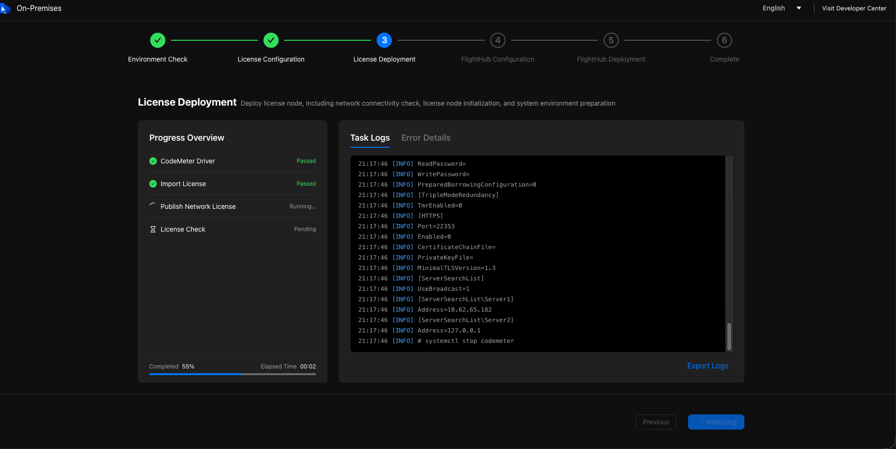Click the License Configuration completed checkmark icon
896x449 pixels.
click(271, 40)
